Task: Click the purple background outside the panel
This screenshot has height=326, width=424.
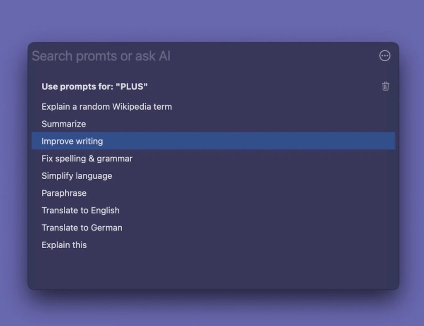Action: tap(213, 21)
